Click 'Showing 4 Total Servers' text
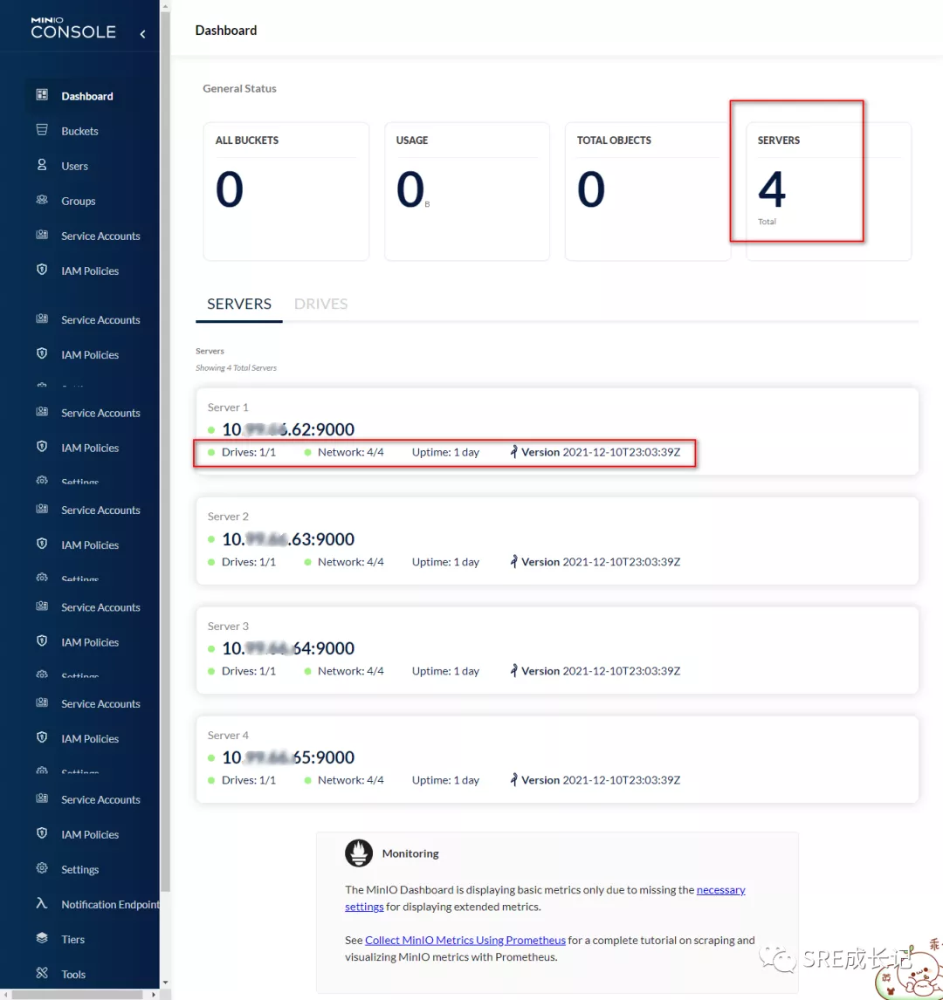943x1000 pixels. coord(236,368)
